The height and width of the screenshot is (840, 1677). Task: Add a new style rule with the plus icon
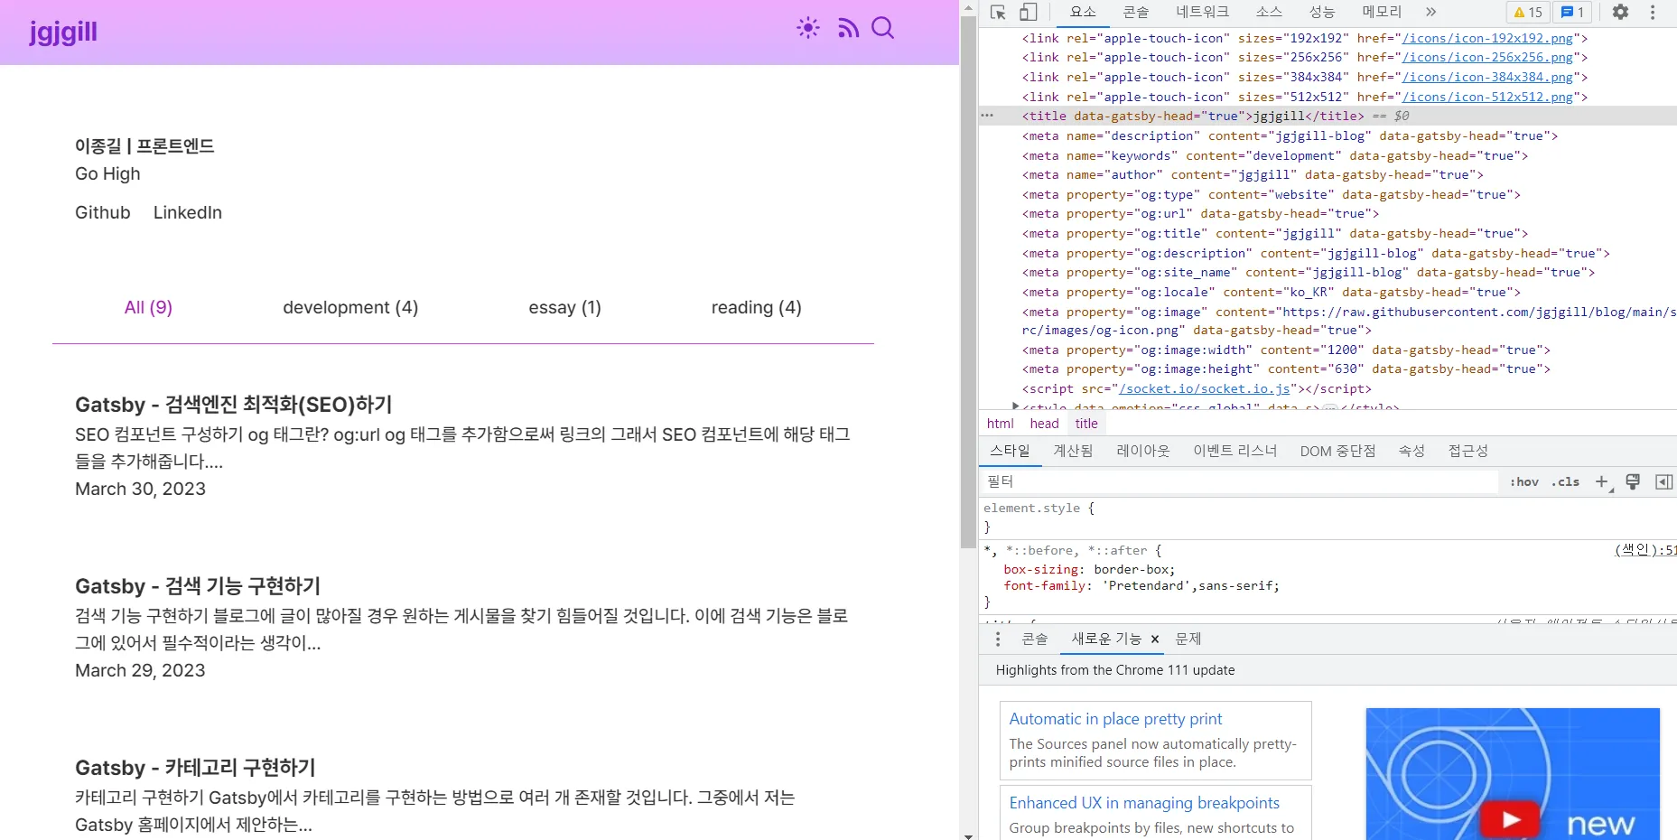(x=1600, y=482)
